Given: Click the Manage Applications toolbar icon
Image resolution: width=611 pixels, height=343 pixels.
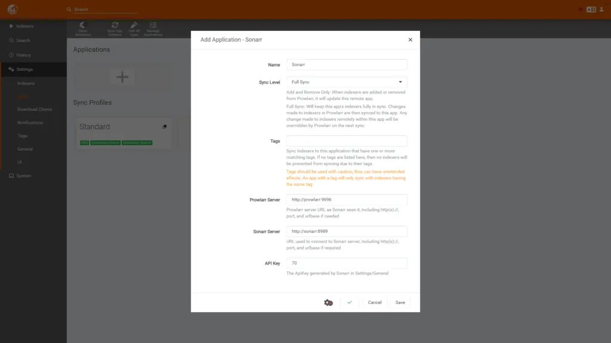Looking at the screenshot, I should point(153,29).
